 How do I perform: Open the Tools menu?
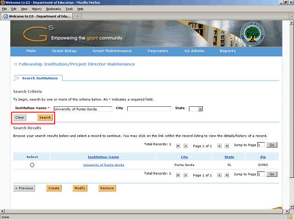[69, 9]
